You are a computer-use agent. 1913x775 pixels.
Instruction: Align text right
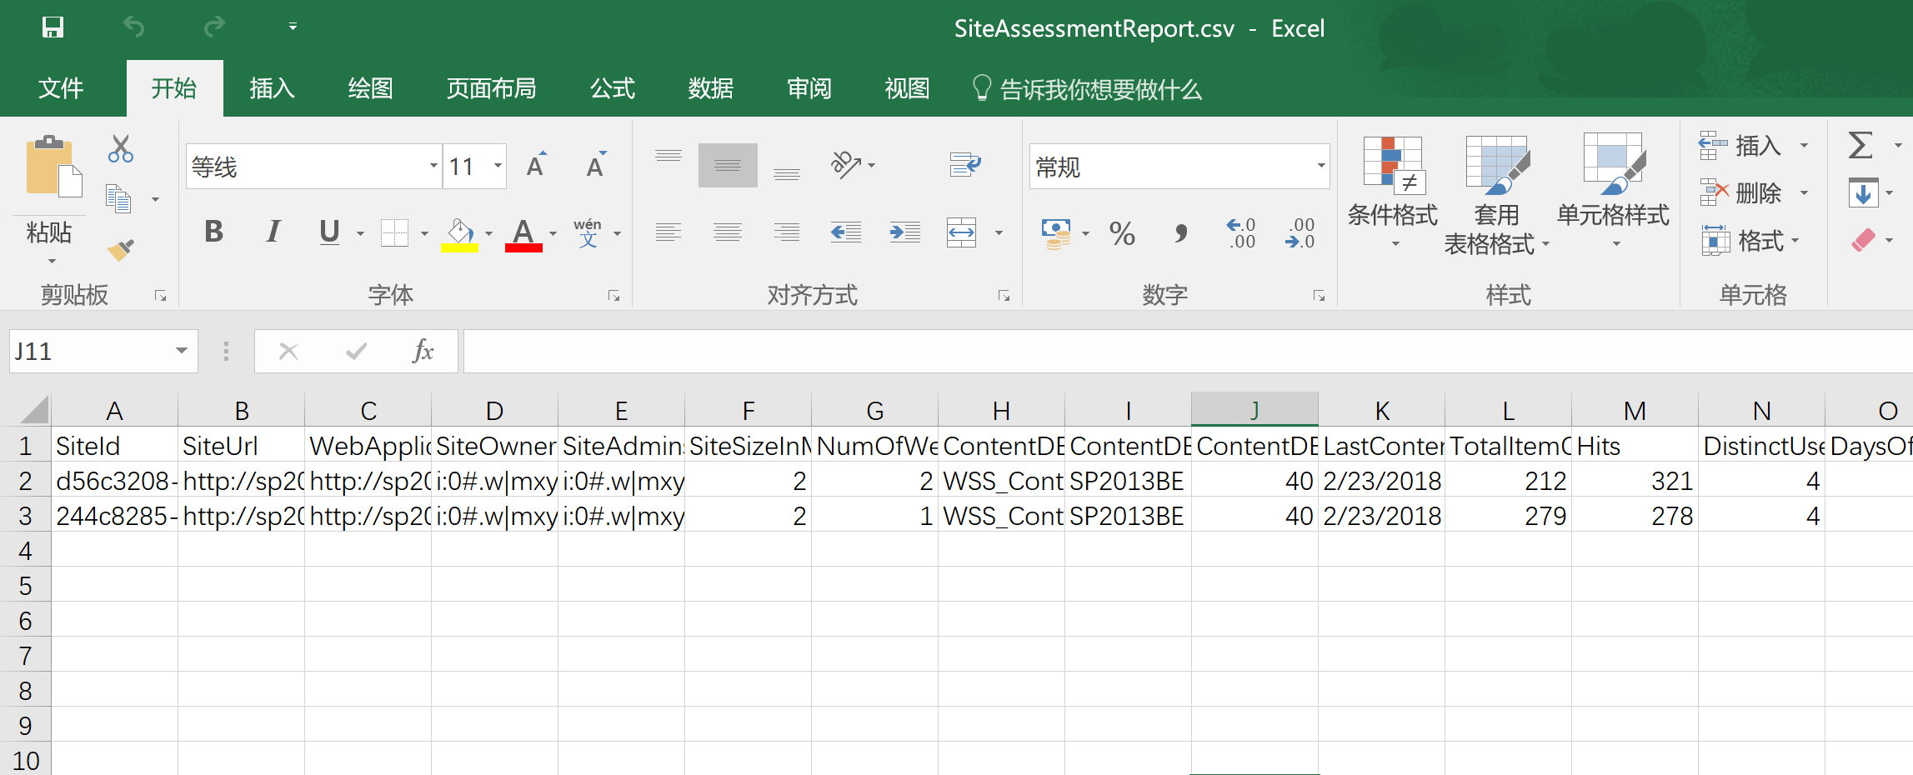coord(787,232)
